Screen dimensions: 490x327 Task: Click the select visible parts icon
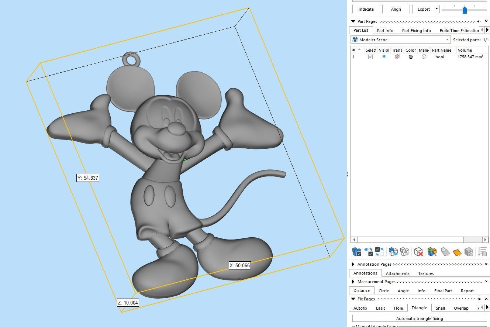368,252
